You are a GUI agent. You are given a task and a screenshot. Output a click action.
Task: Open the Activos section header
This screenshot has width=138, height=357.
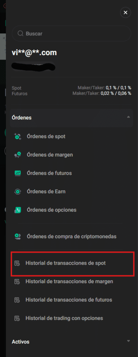(x=71, y=342)
